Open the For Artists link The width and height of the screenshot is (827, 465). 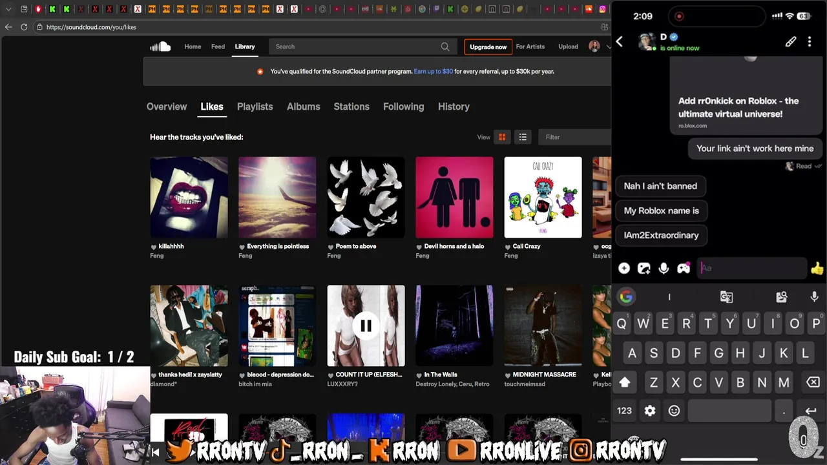[x=530, y=46]
